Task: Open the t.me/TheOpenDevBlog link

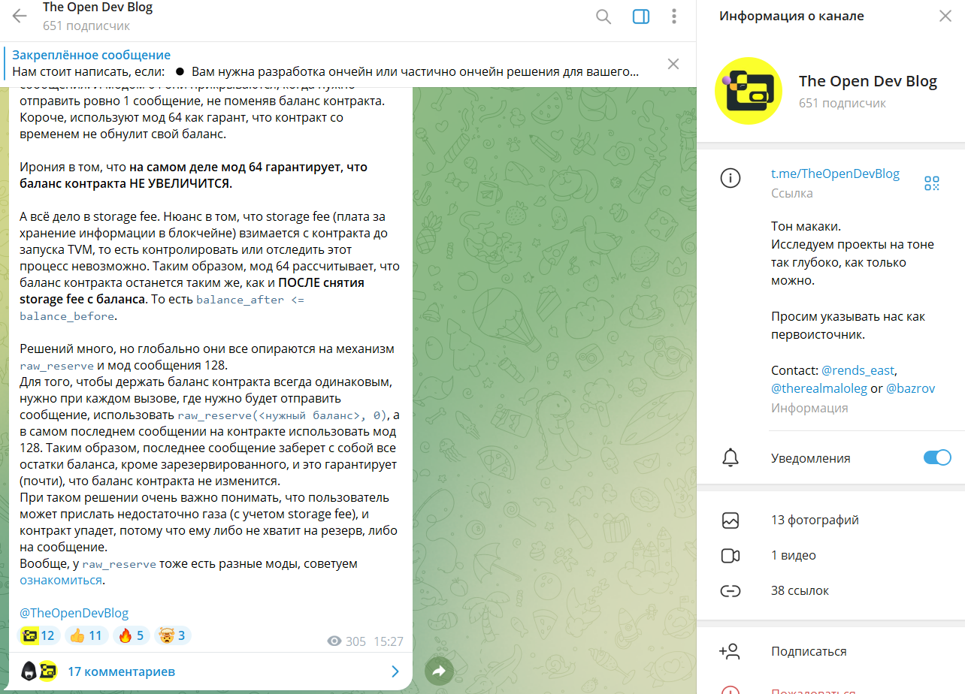Action: (835, 173)
